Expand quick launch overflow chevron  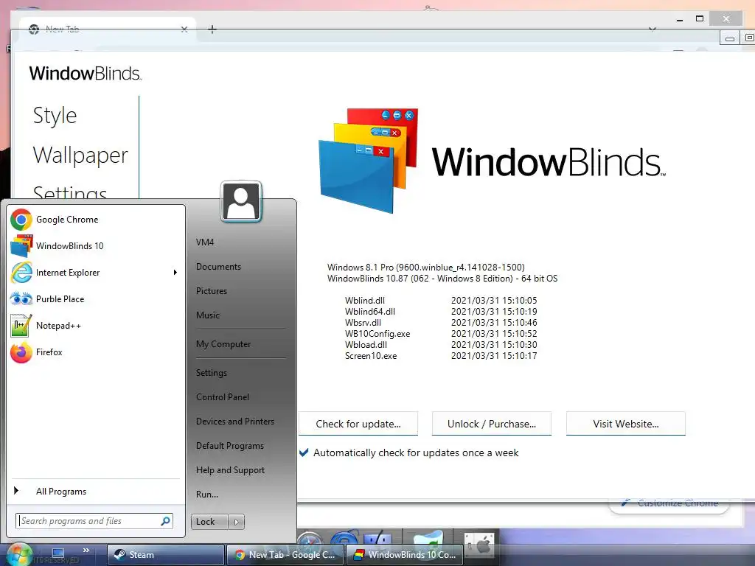click(86, 550)
